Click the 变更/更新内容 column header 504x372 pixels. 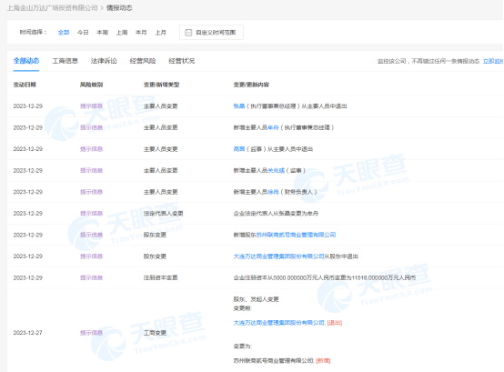(x=251, y=85)
